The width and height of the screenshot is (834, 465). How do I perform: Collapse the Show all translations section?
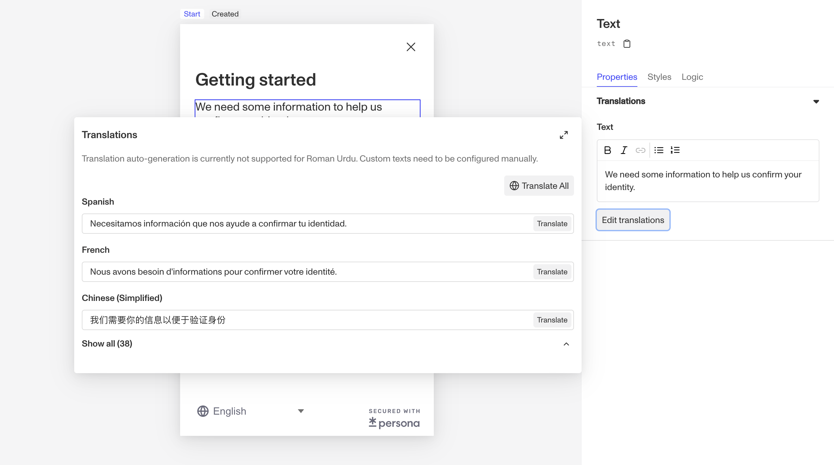(x=566, y=344)
